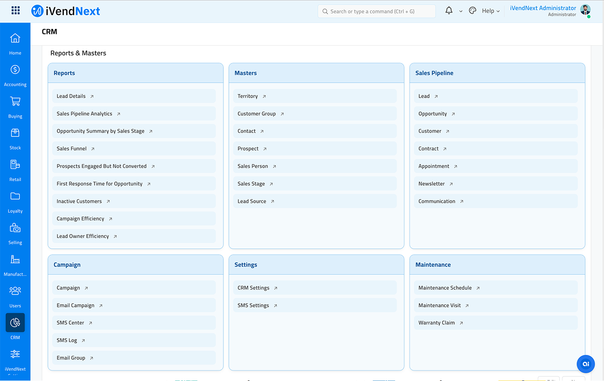Open iVendNext Settings from the sidebar
The width and height of the screenshot is (604, 381).
(15, 354)
